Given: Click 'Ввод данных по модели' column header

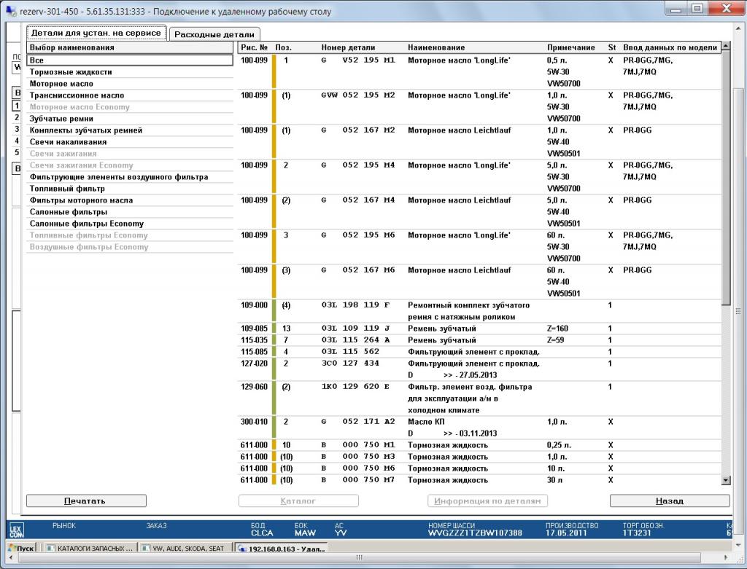Looking at the screenshot, I should (670, 47).
